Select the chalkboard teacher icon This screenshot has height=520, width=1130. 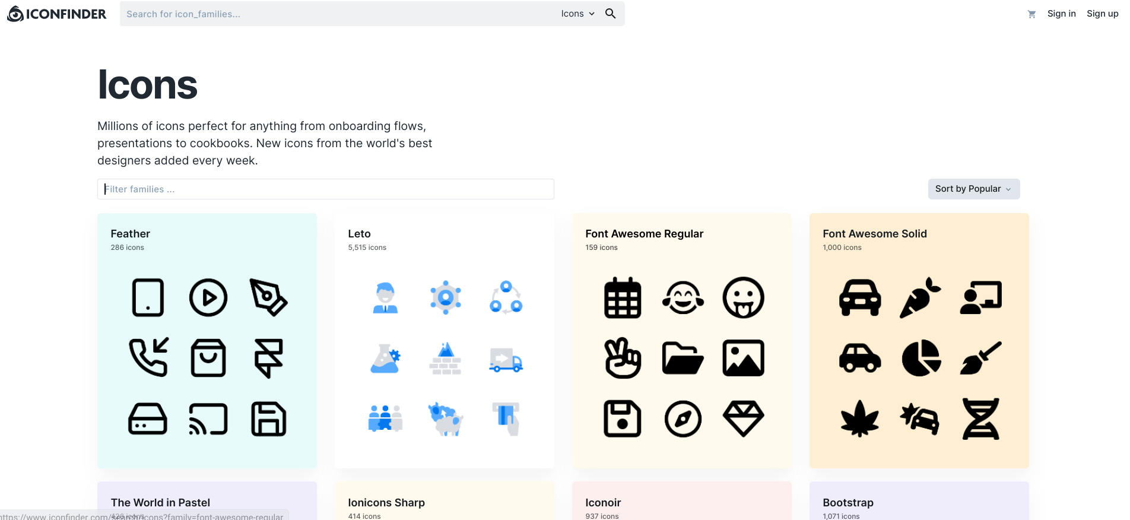click(980, 297)
